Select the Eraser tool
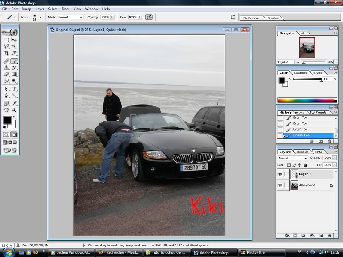 [x=6, y=74]
